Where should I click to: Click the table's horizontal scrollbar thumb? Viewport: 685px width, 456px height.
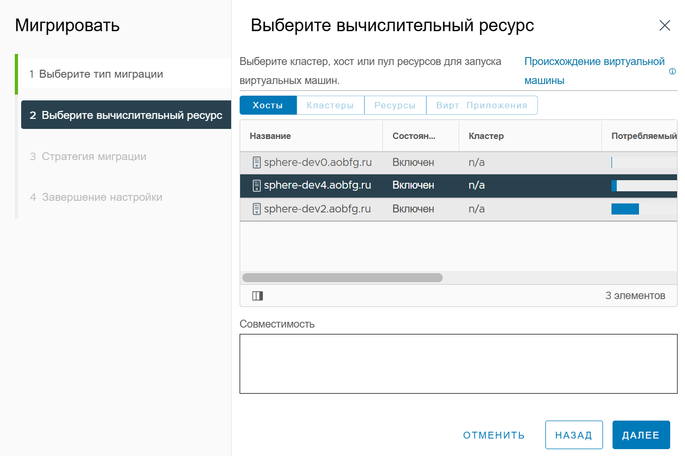coord(342,278)
